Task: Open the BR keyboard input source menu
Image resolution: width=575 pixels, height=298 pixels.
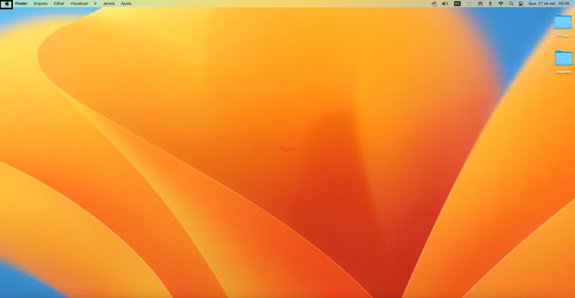Action: point(457,4)
